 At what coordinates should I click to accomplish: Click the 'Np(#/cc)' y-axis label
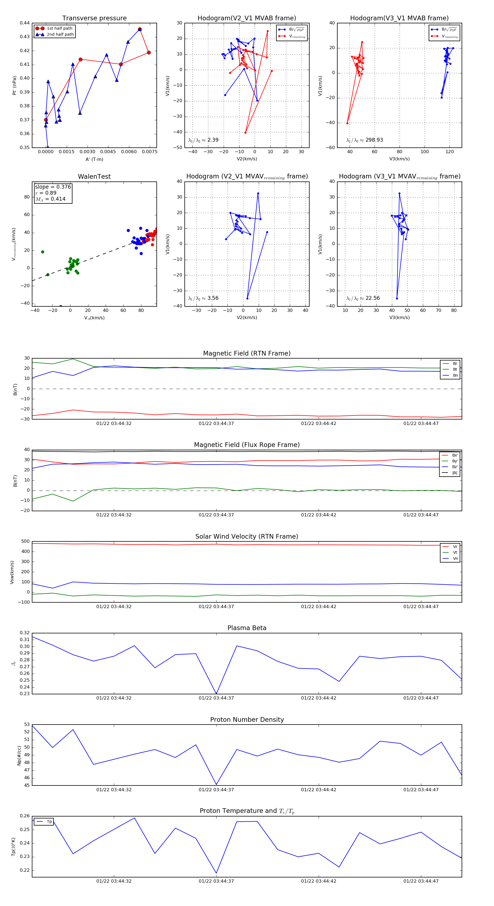[x=19, y=755]
